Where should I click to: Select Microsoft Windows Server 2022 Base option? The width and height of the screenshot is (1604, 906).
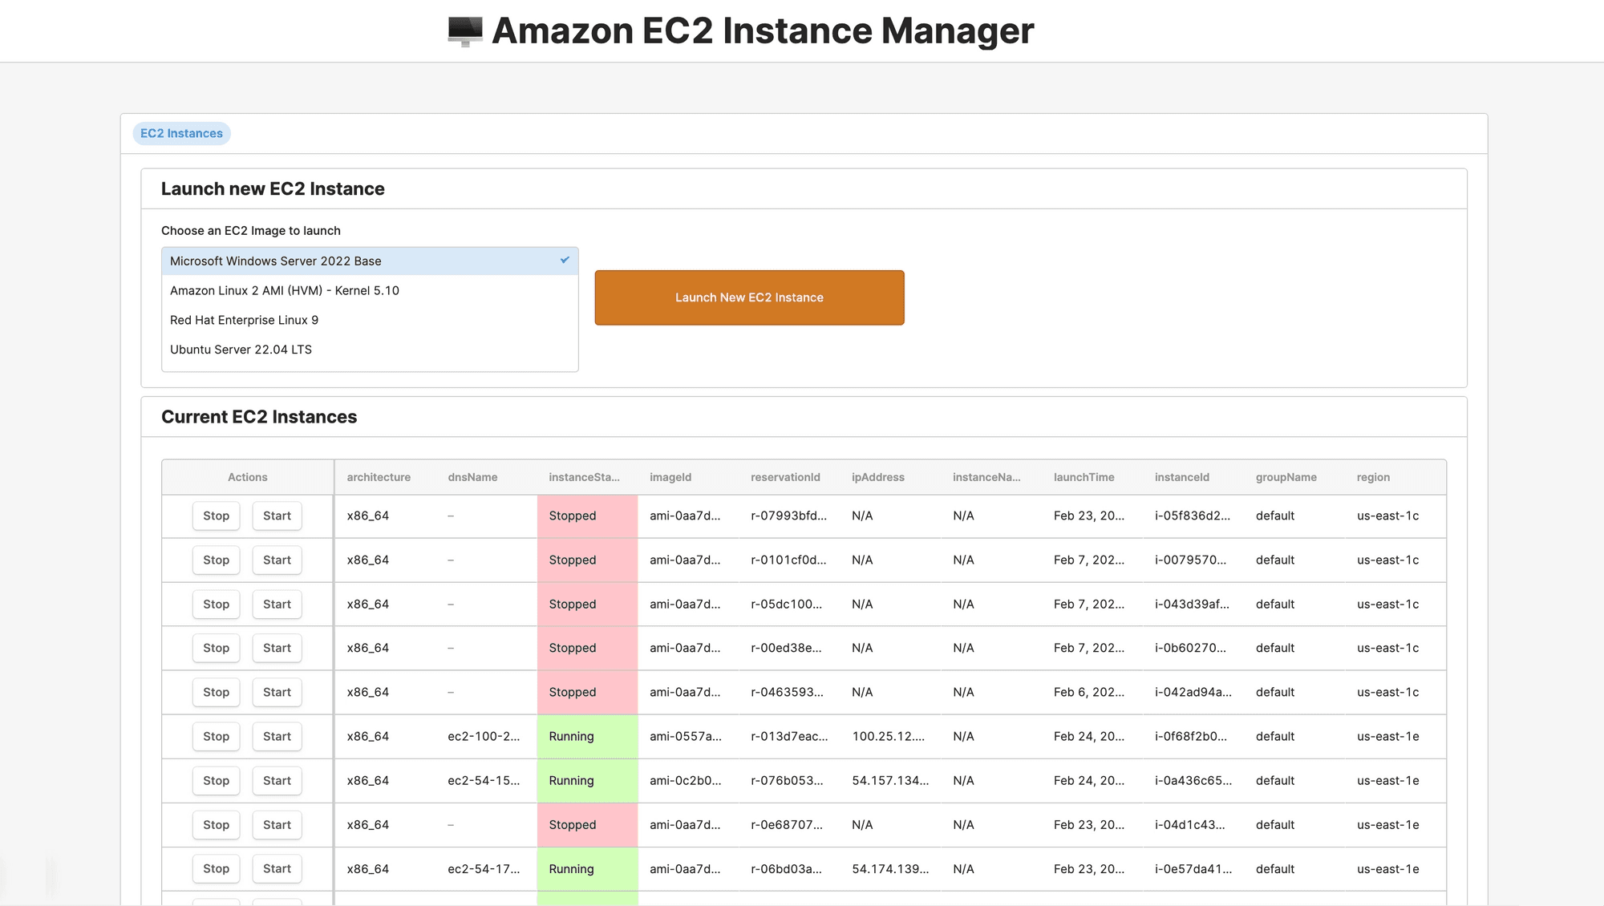click(275, 261)
